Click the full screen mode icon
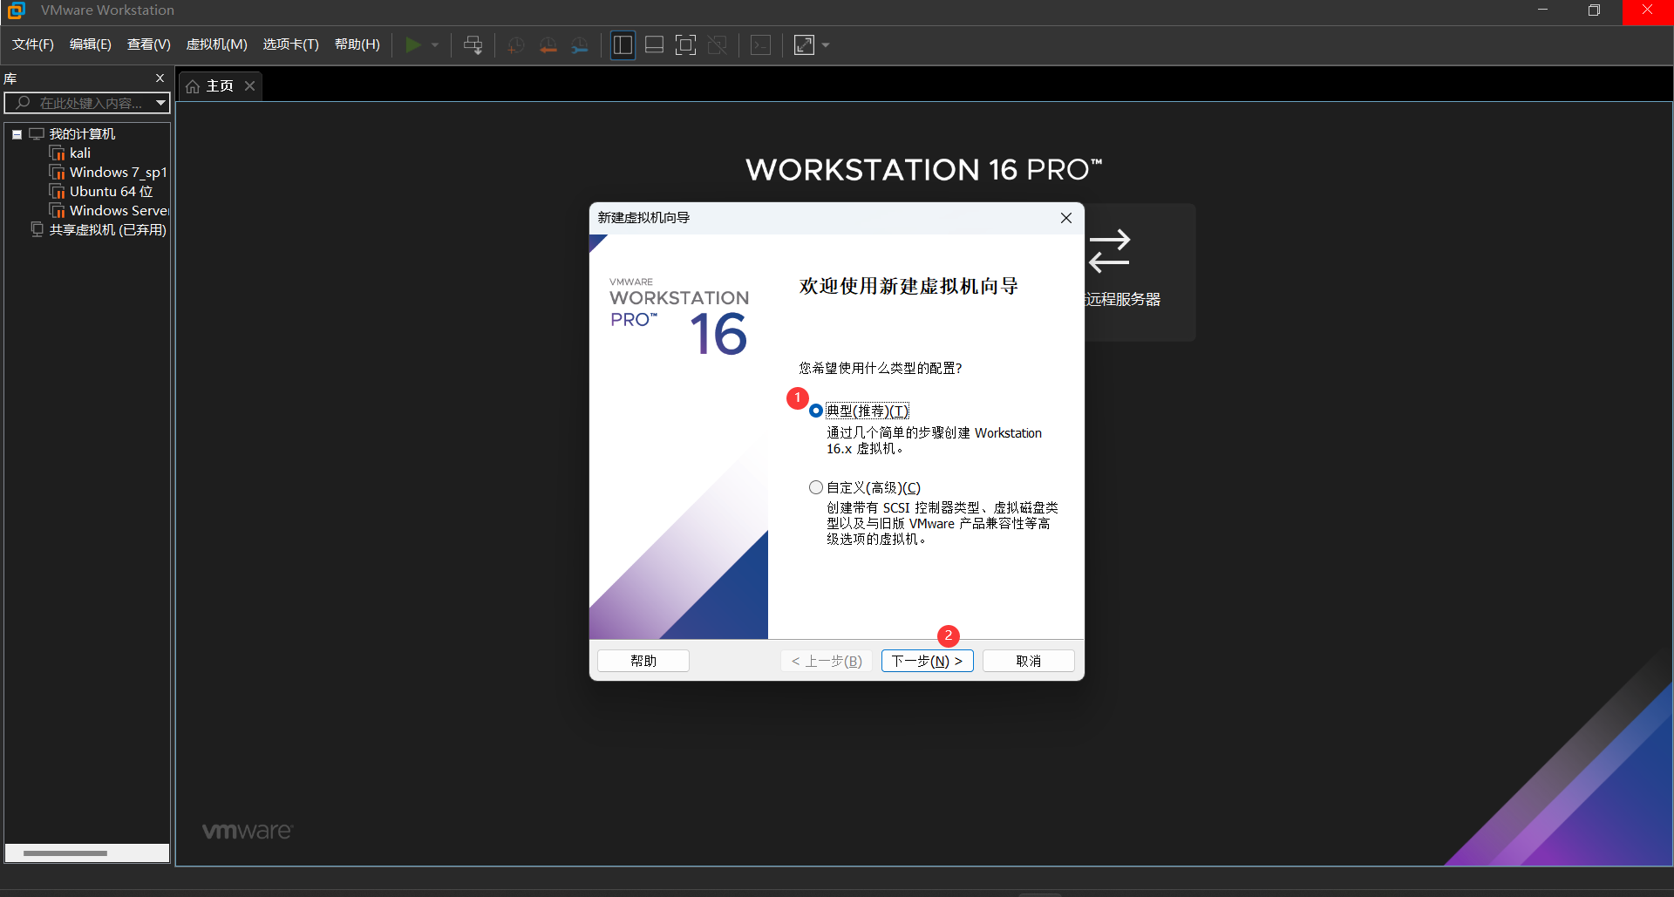The image size is (1674, 897). [686, 44]
